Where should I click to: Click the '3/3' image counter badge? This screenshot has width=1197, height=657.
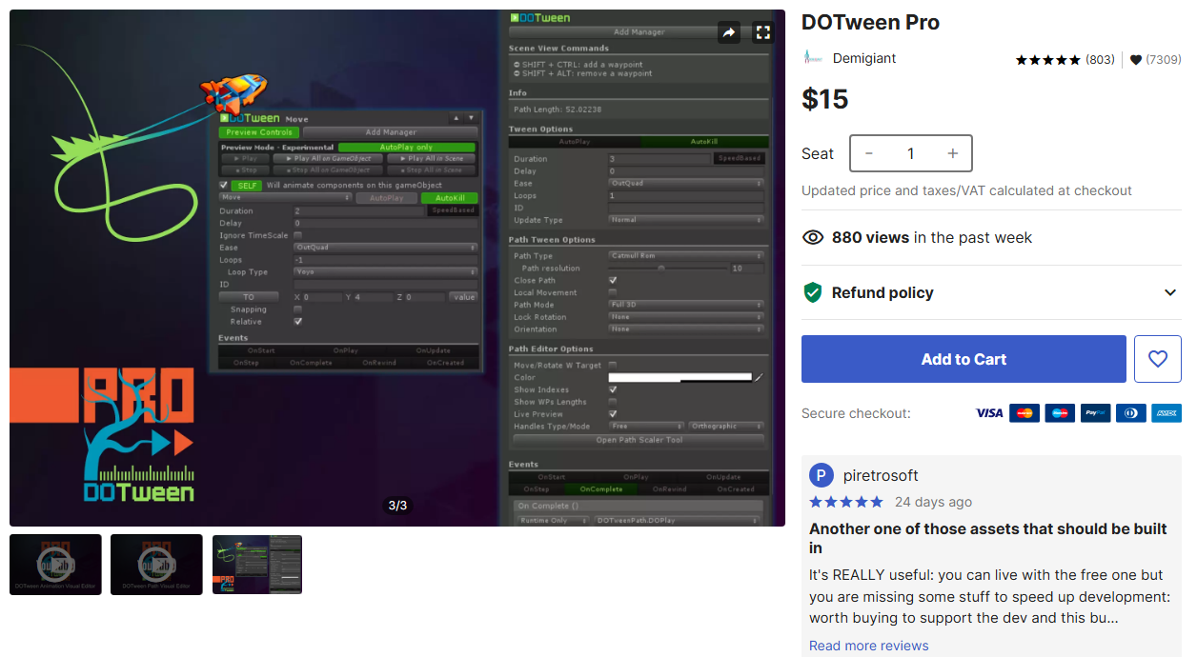click(397, 506)
